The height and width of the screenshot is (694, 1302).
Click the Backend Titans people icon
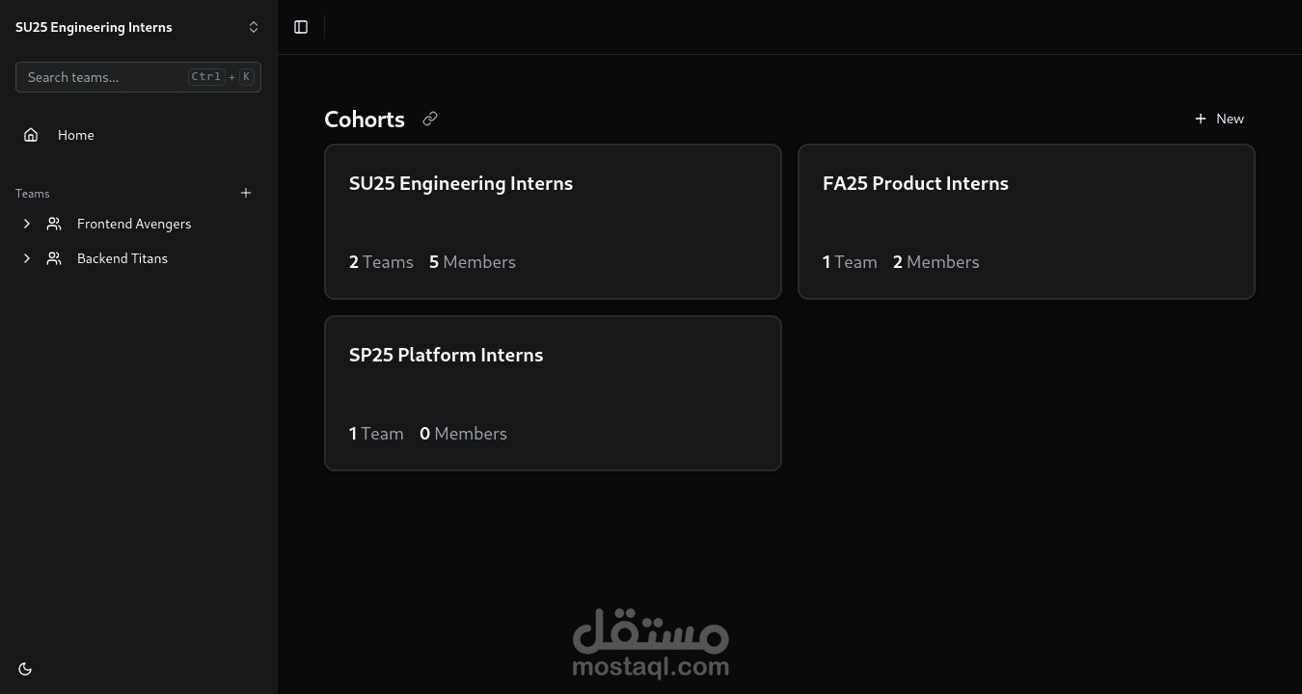(x=54, y=258)
